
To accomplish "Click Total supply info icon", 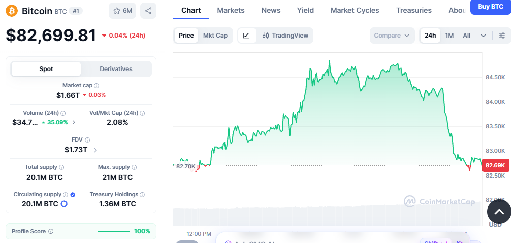I will pos(61,167).
